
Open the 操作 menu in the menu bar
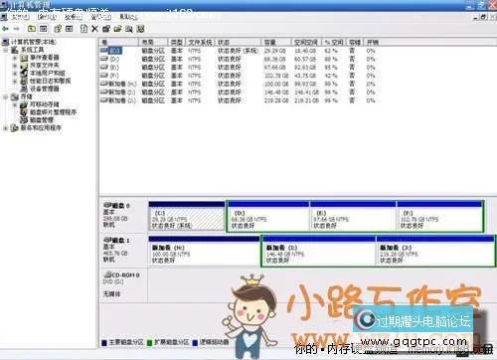47,17
